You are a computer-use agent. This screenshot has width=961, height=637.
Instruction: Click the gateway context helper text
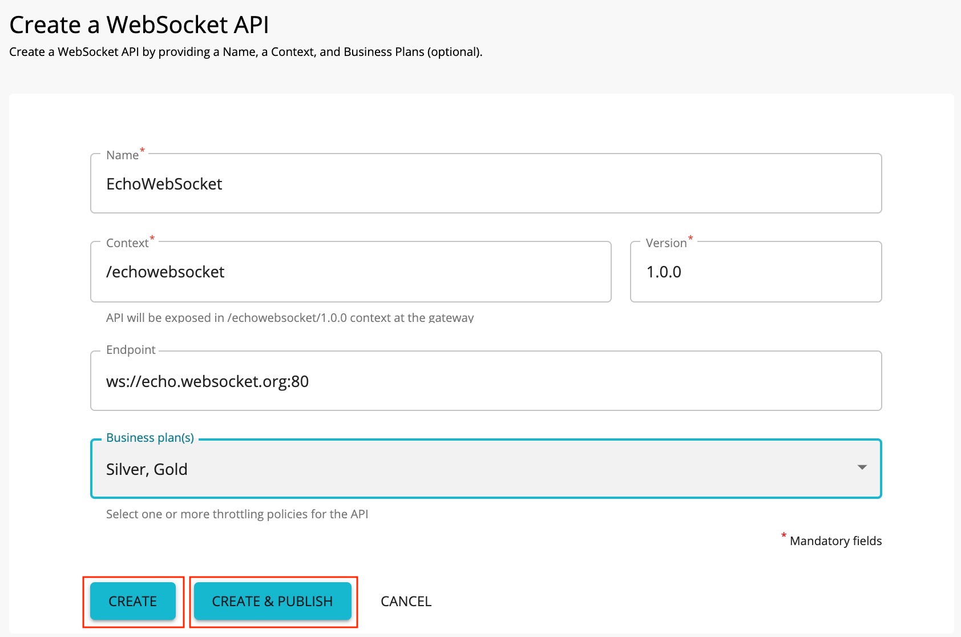click(289, 318)
